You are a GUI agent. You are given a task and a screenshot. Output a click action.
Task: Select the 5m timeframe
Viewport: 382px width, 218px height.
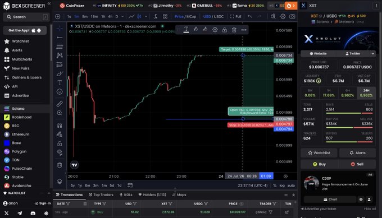coord(85,16)
